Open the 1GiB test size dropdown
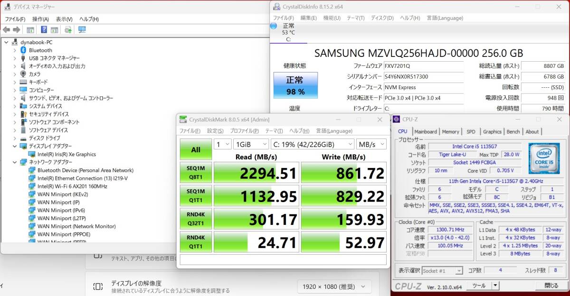The image size is (570, 296). (251, 144)
